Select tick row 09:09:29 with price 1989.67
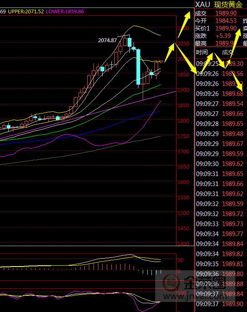This screenshot has height=312, width=247. [x=220, y=144]
